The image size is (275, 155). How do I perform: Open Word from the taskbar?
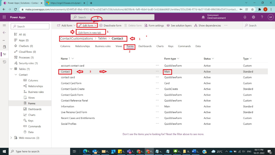195,151
